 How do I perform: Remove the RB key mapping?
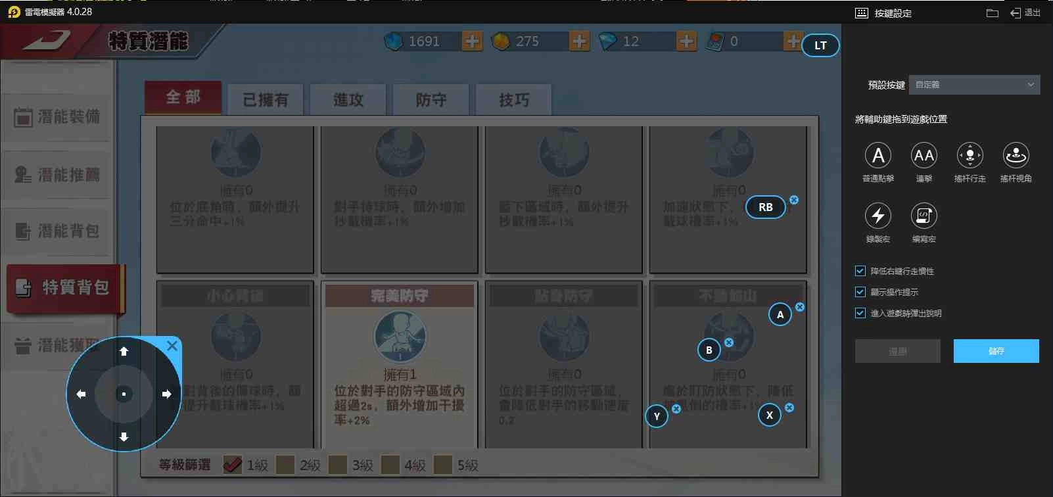coord(794,200)
